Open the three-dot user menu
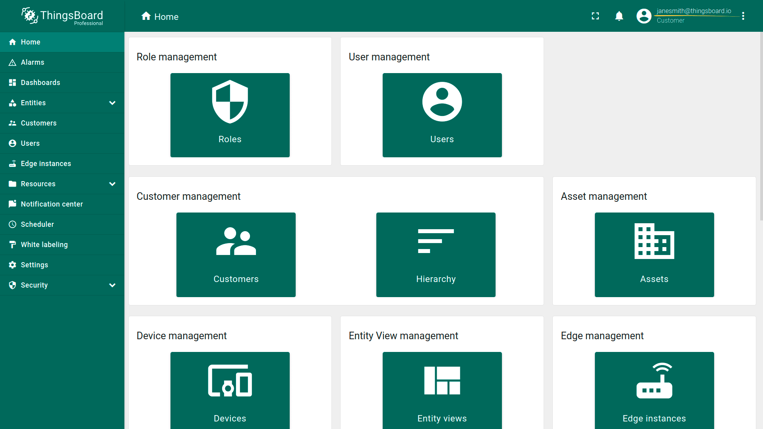This screenshot has height=429, width=763. click(743, 16)
